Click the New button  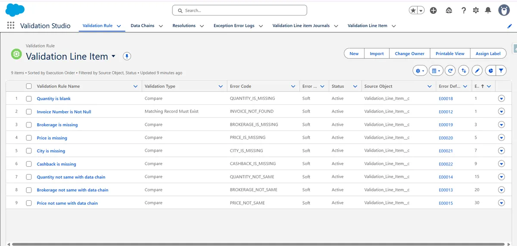(354, 53)
